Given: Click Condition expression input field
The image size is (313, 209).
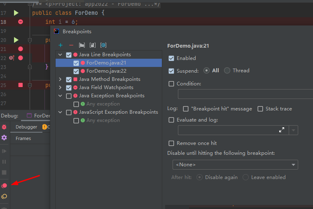Looking at the screenshot, I should 245,94.
